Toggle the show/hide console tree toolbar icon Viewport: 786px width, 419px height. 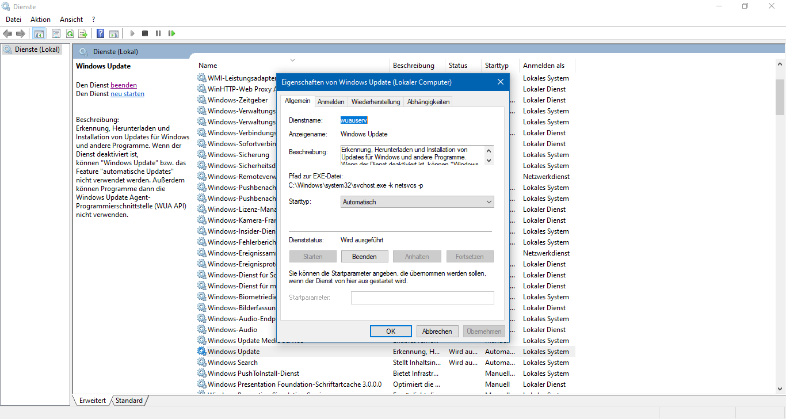(x=39, y=33)
